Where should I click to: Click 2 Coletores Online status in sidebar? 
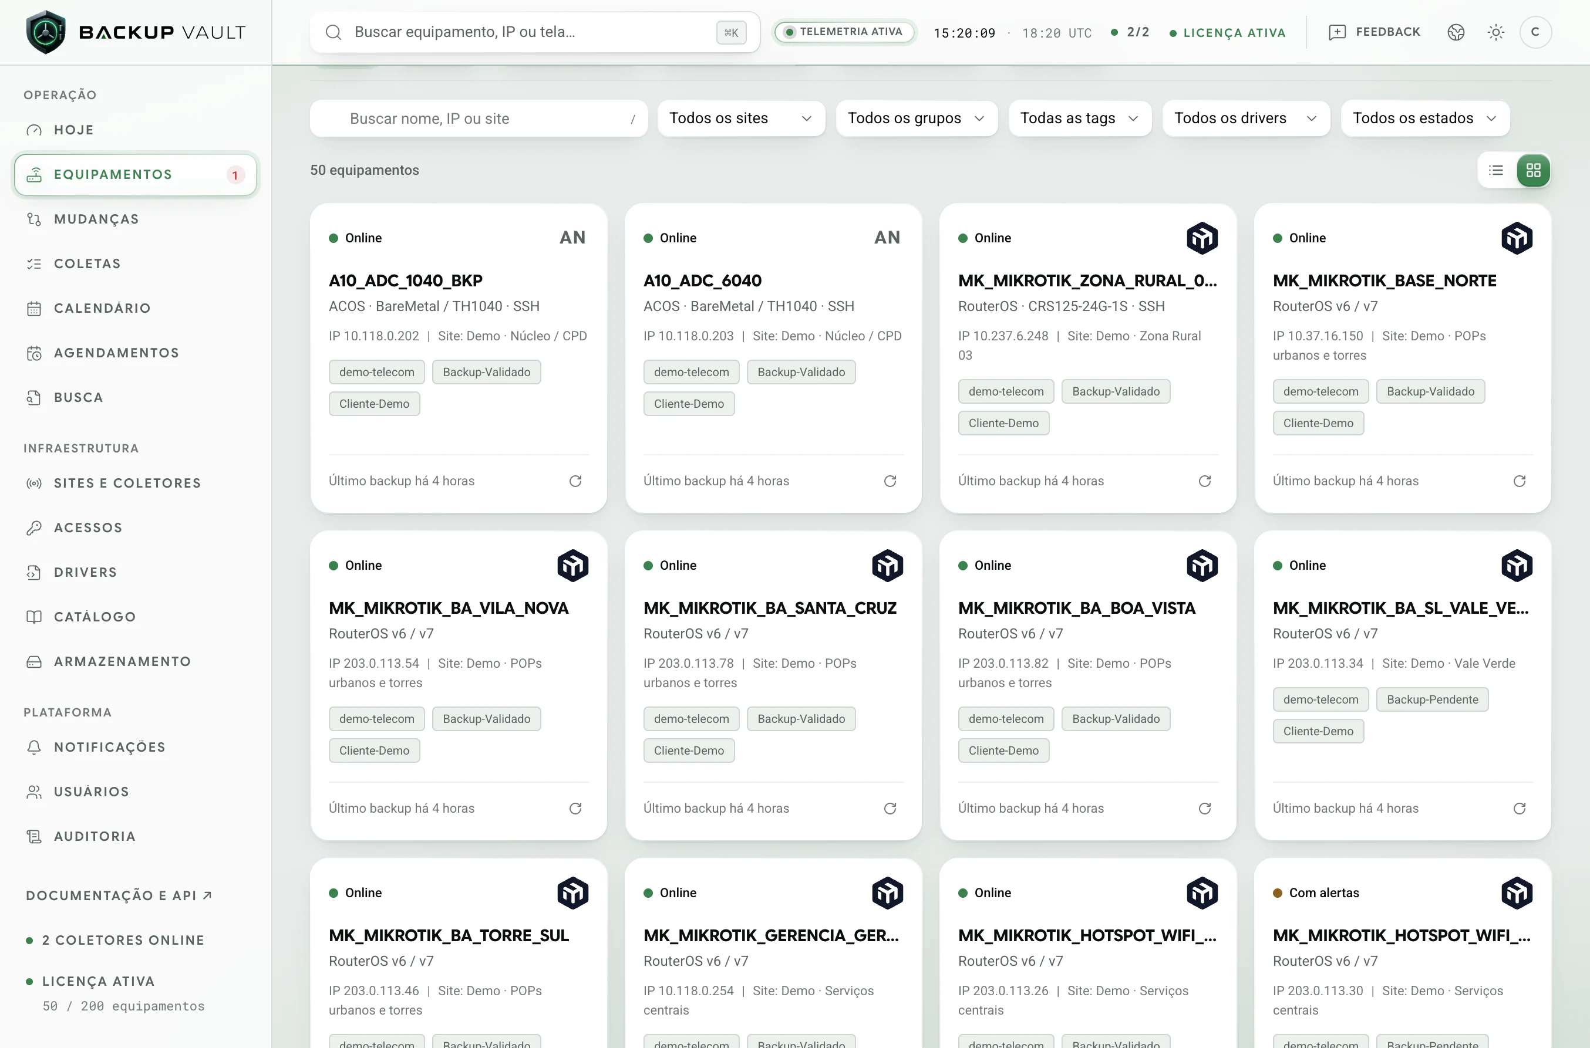115,941
